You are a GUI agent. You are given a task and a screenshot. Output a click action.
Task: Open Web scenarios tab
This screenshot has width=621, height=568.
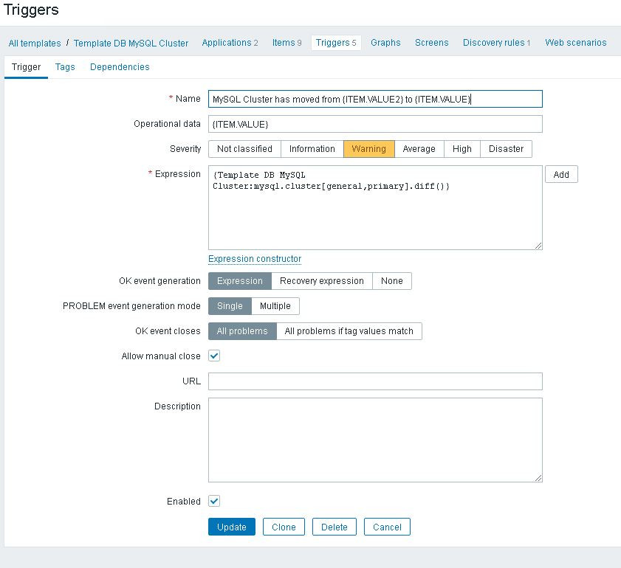575,43
